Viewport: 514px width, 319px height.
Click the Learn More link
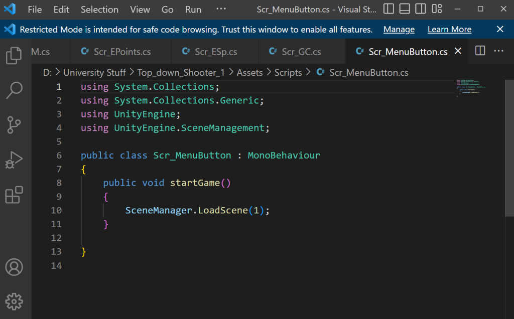point(449,30)
